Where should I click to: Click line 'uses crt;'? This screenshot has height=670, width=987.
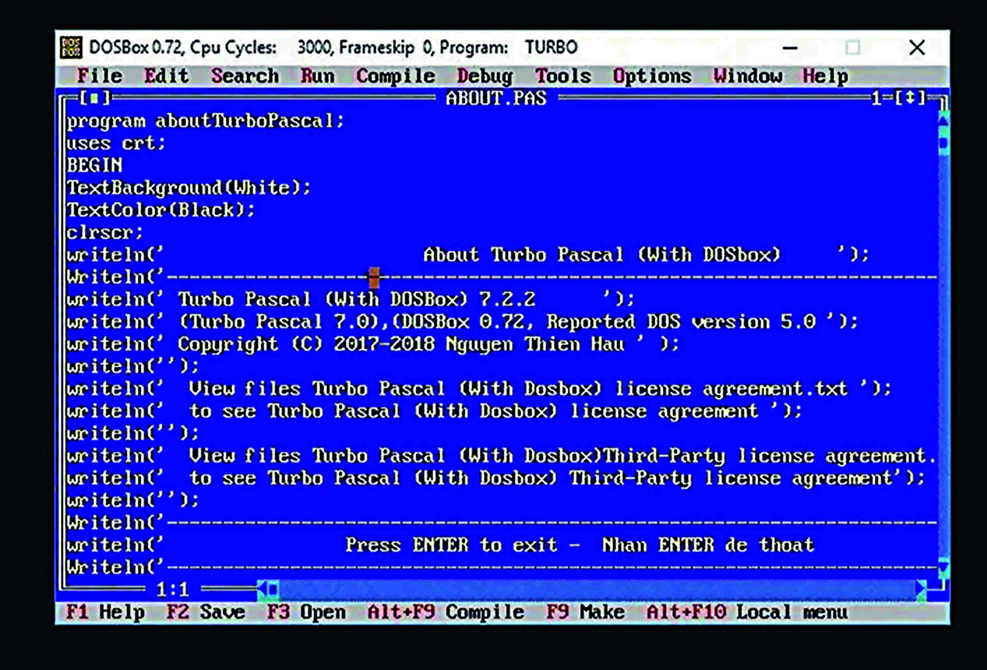[x=116, y=143]
